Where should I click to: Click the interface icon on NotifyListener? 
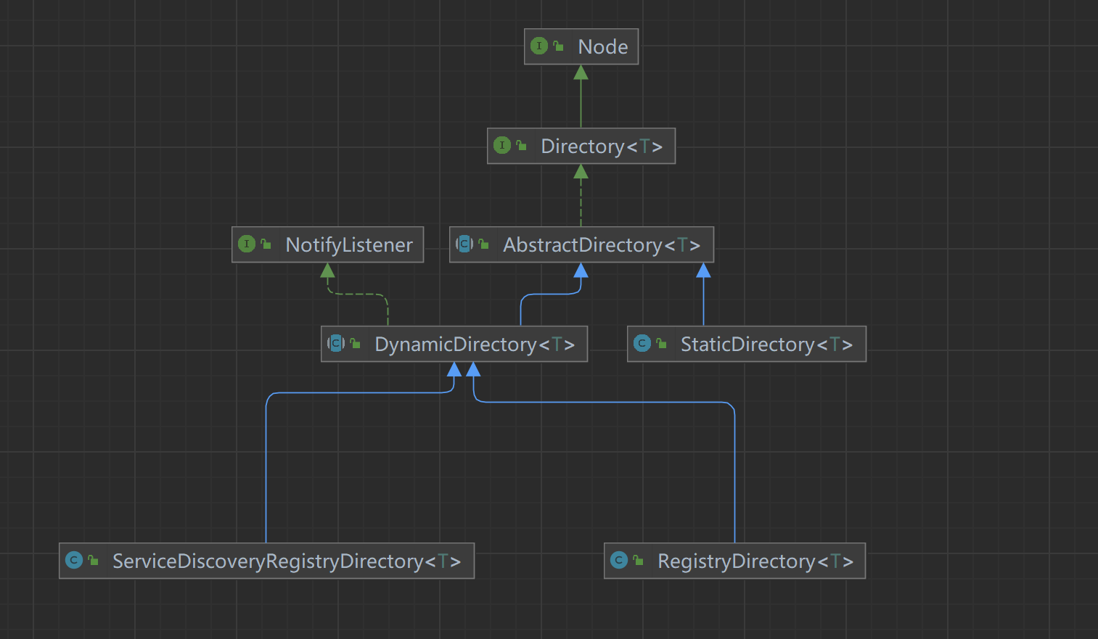pyautogui.click(x=247, y=244)
